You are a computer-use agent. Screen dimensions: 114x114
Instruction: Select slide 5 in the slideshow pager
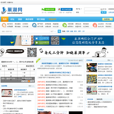(x=31, y=81)
